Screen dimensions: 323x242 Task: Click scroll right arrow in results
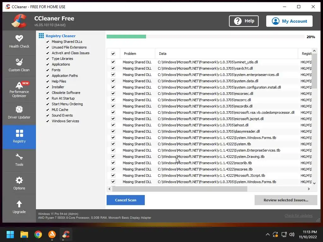point(308,189)
